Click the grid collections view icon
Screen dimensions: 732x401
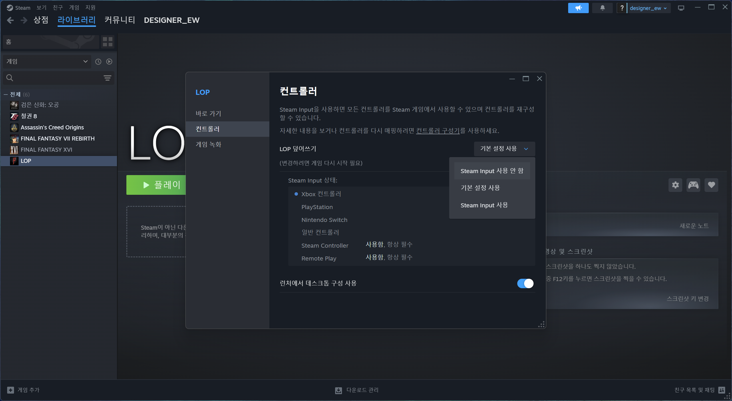coord(108,42)
